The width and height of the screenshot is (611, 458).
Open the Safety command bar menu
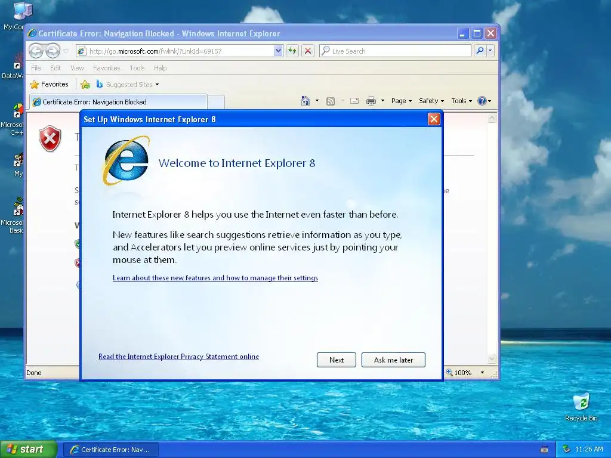tap(431, 101)
